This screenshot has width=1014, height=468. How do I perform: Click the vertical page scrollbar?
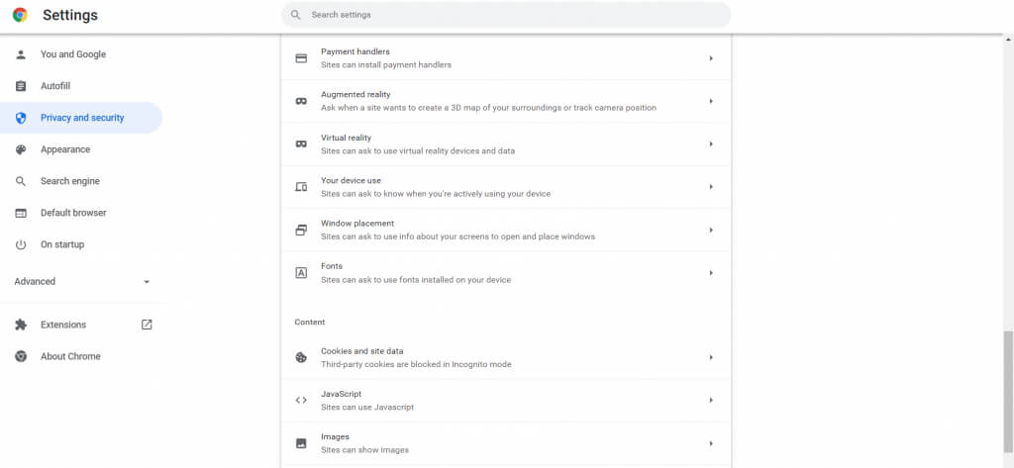[1008, 396]
